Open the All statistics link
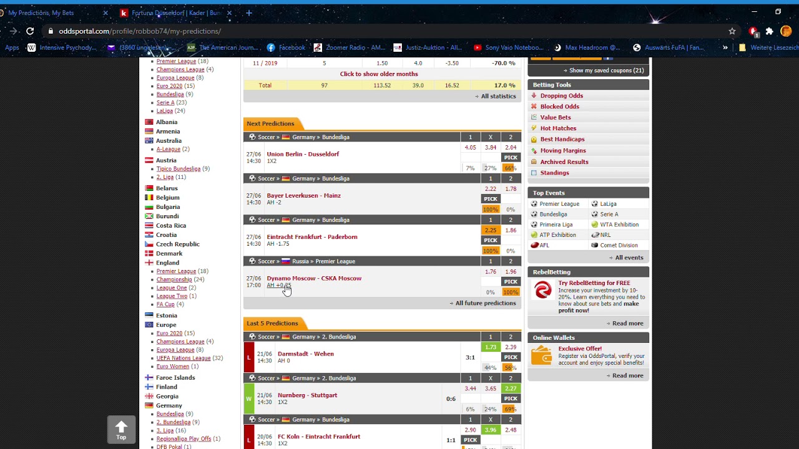The height and width of the screenshot is (449, 799). click(498, 96)
